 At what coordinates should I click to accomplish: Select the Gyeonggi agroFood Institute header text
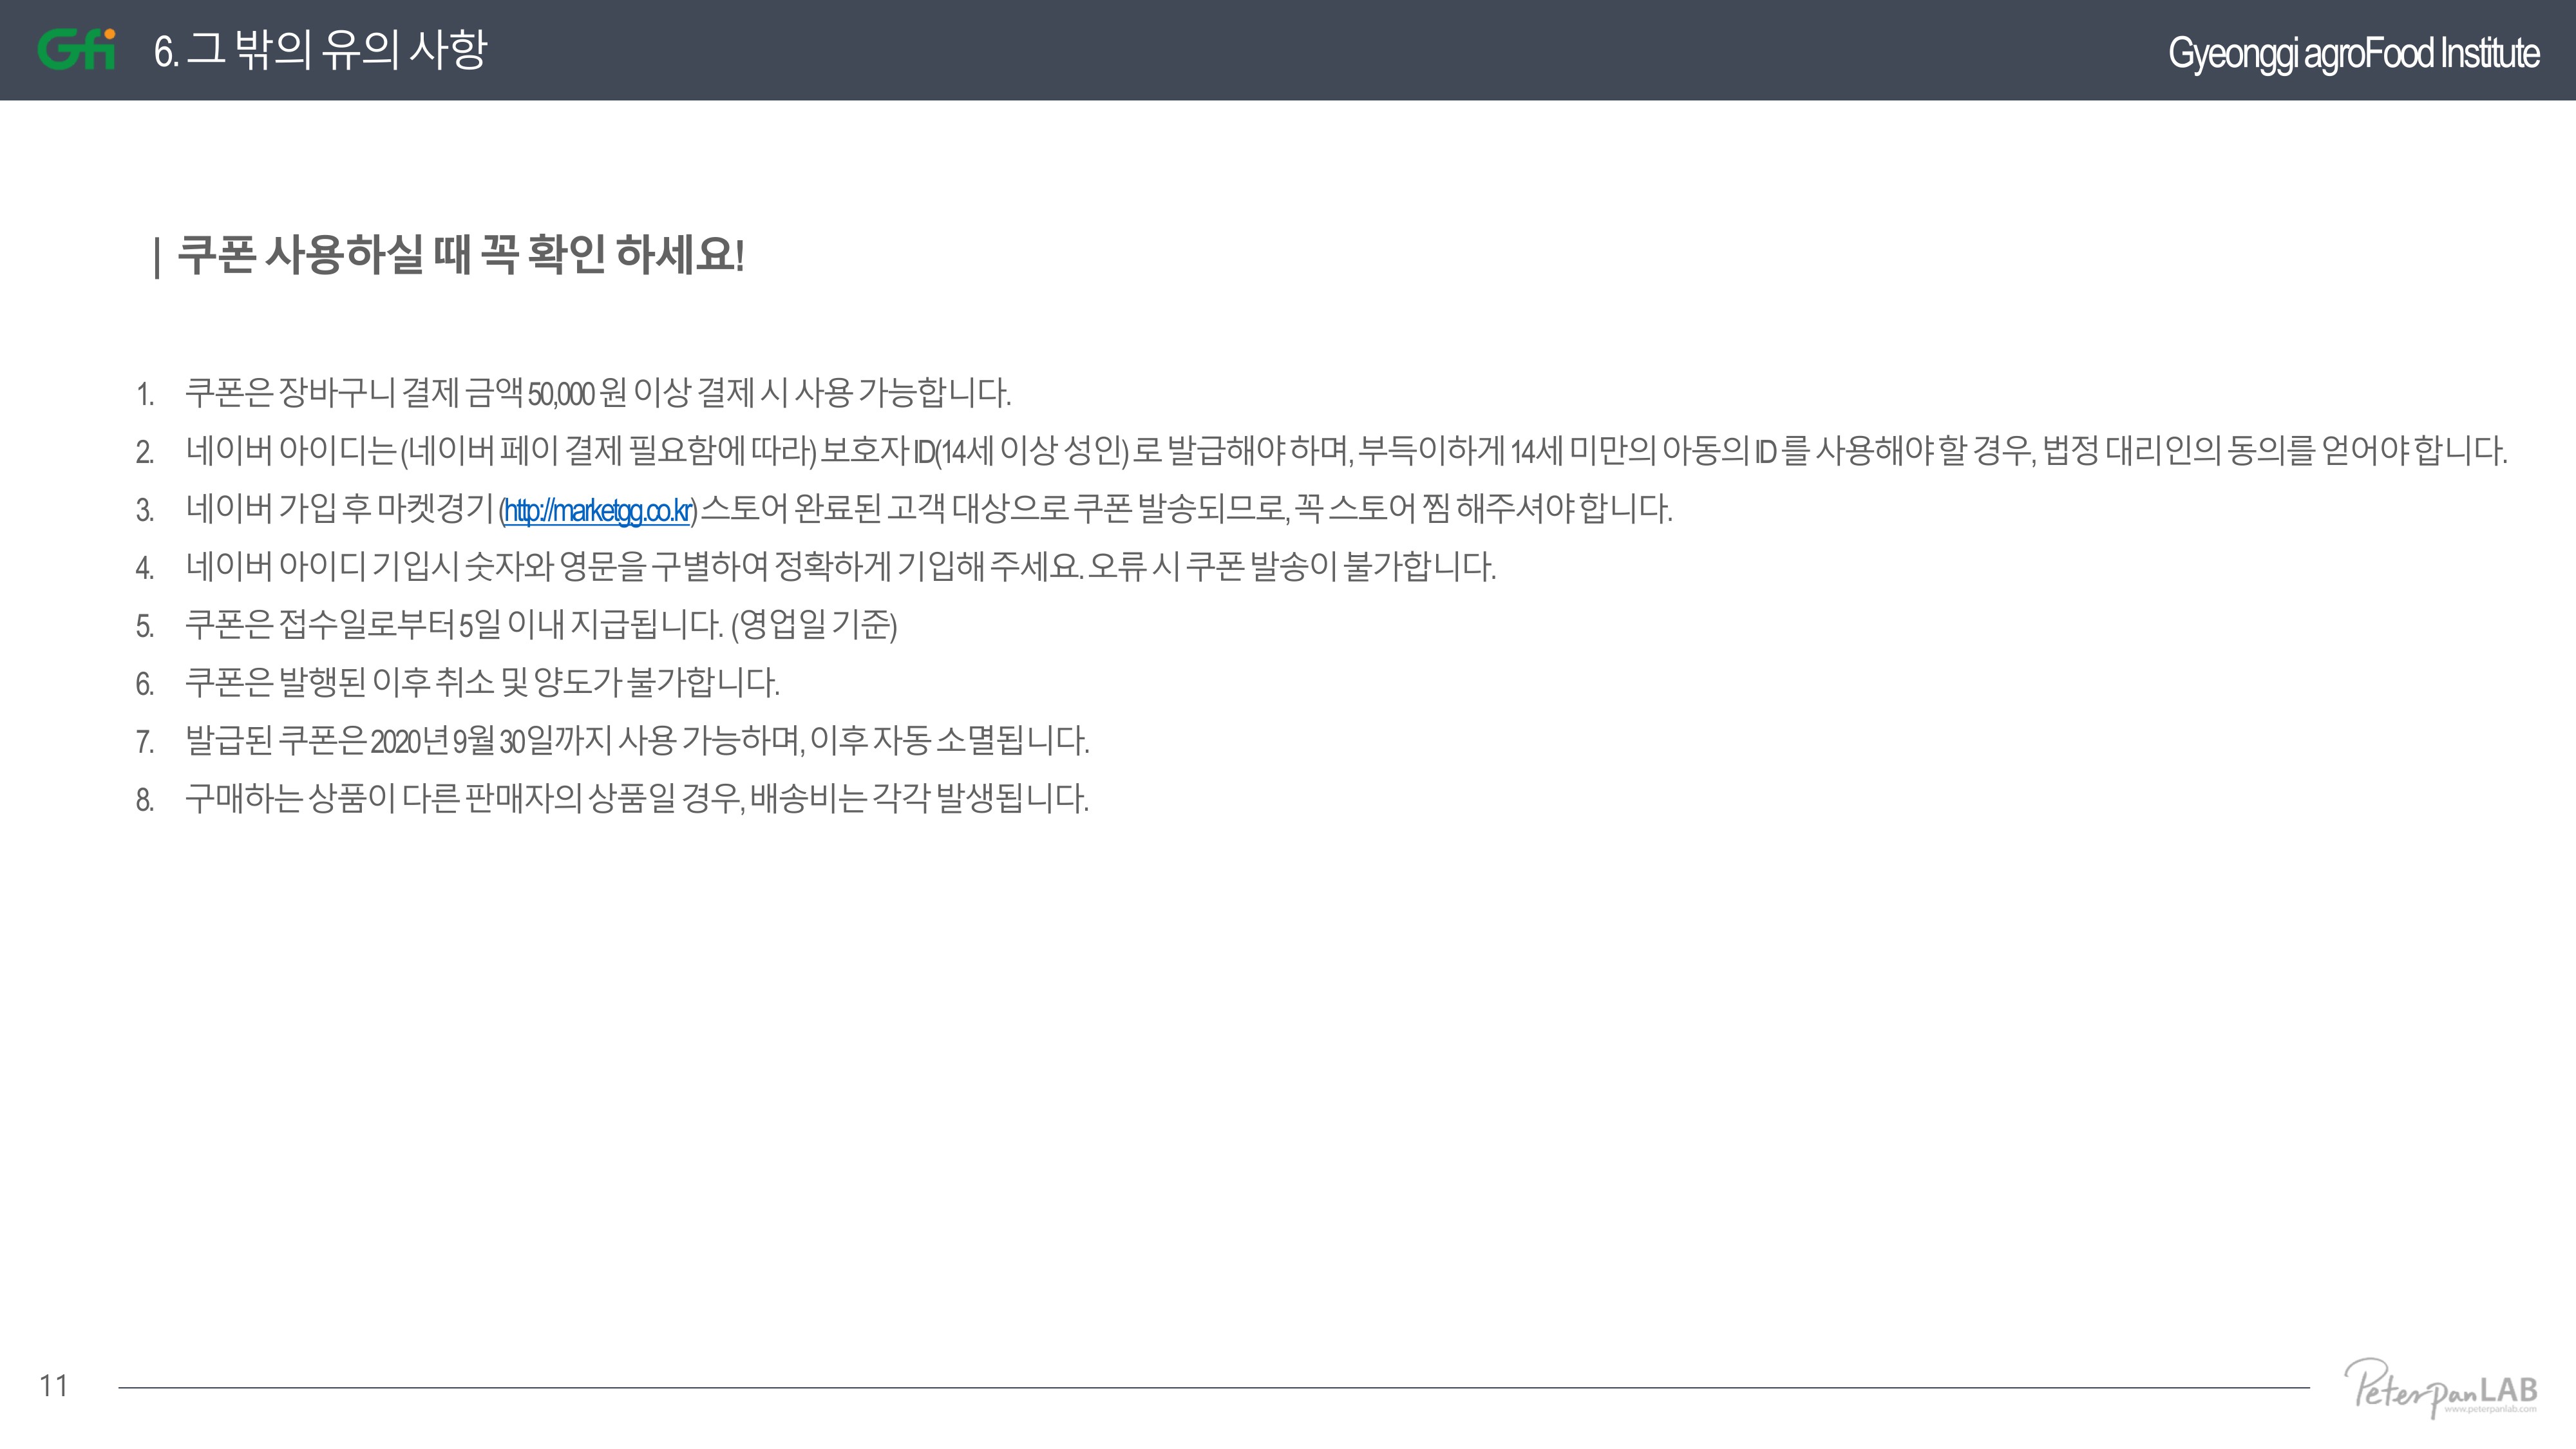point(2353,53)
